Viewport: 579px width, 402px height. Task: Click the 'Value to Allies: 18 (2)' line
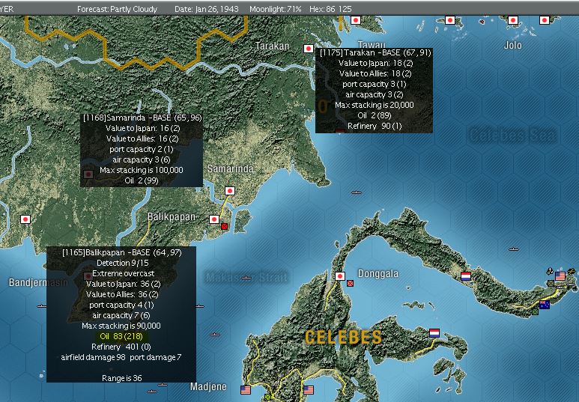click(x=375, y=73)
